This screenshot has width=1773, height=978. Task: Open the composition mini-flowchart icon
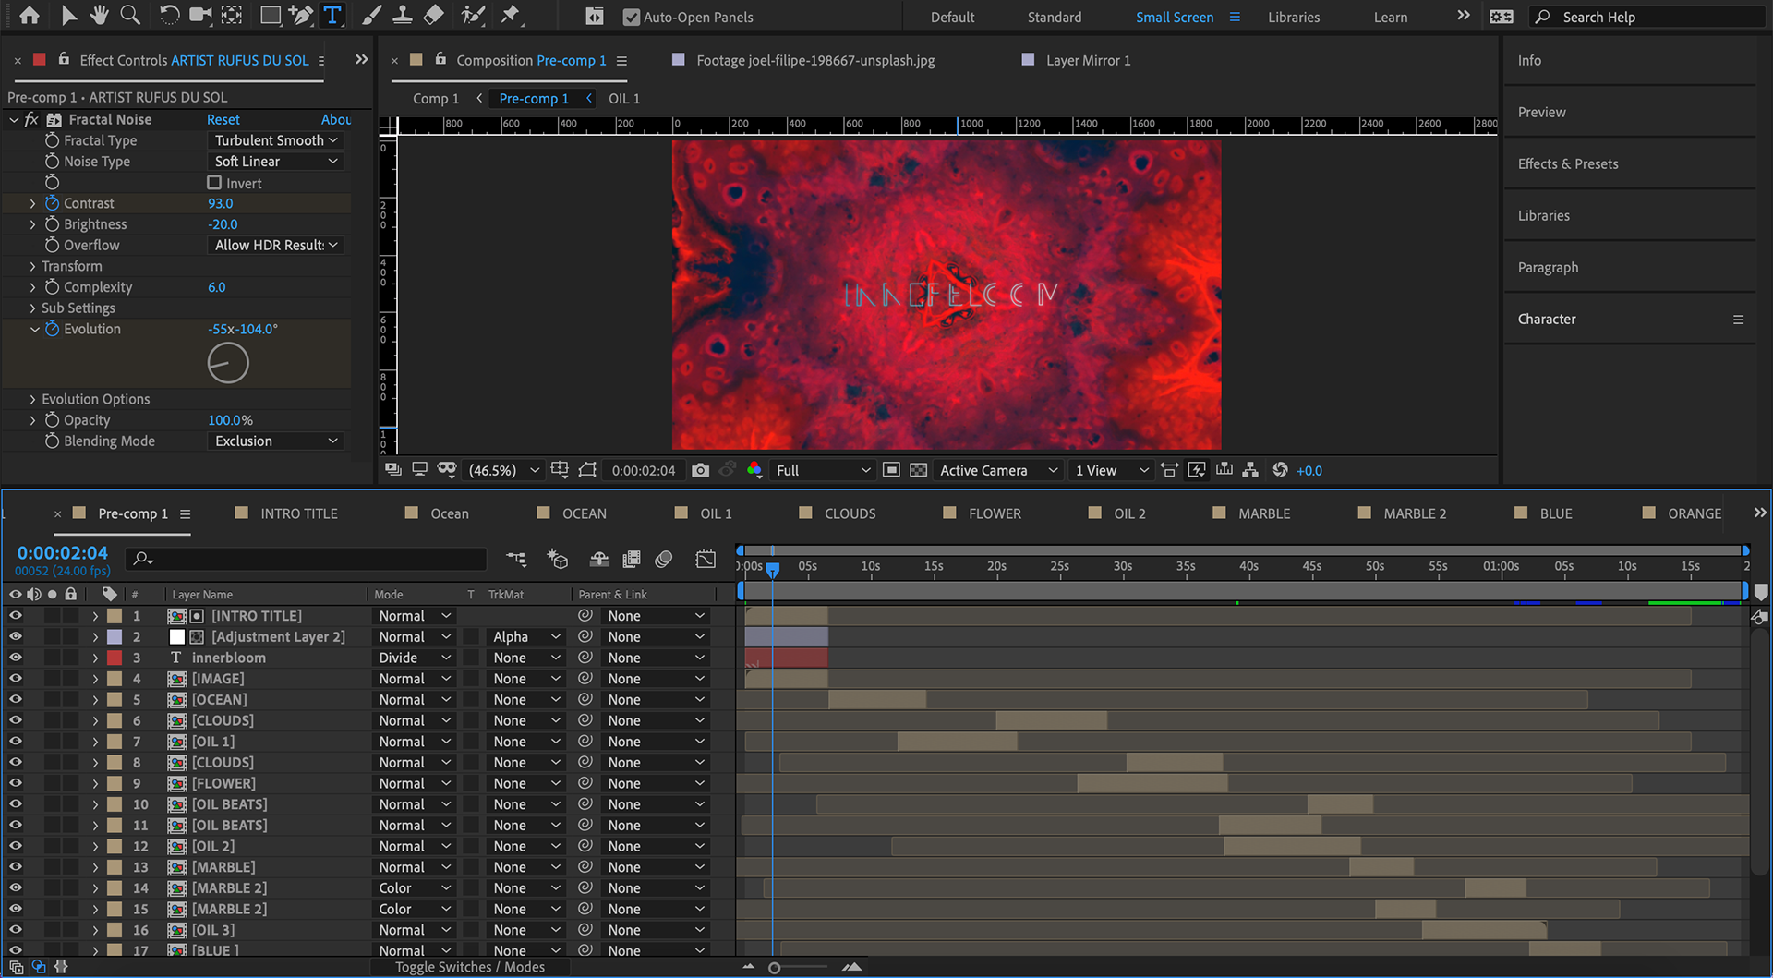(516, 559)
